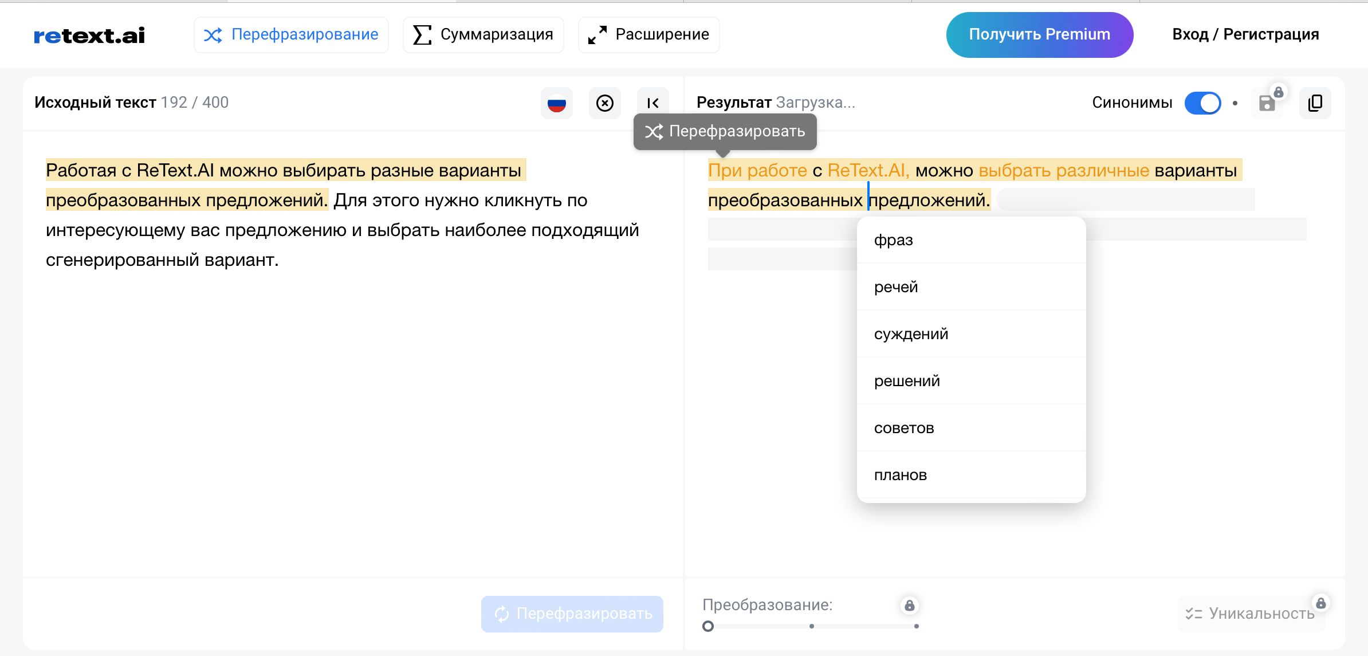Screen dimensions: 1368x656
Task: Open the Суммаризация tab
Action: pos(483,35)
